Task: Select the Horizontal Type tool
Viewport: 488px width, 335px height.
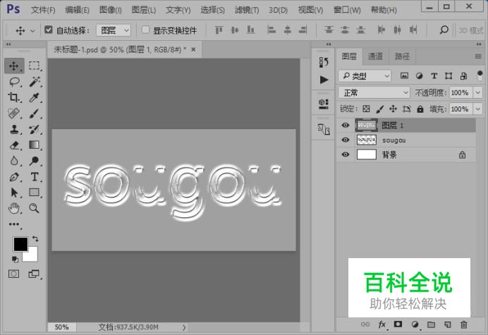Action: tap(35, 176)
